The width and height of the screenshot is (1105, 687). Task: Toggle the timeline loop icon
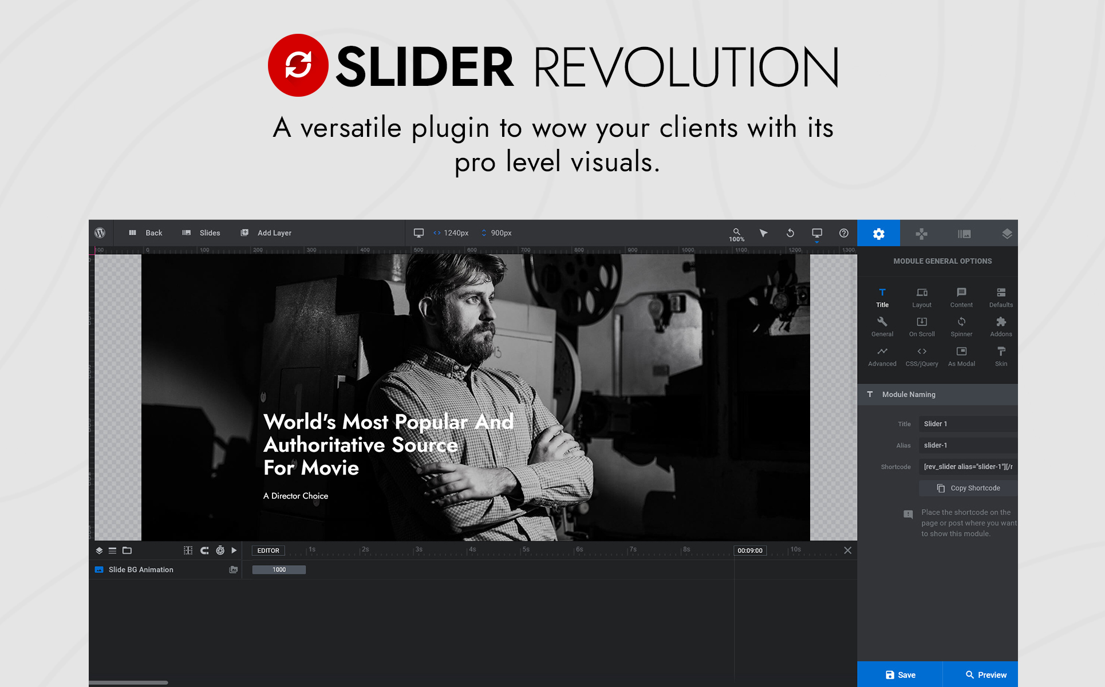tap(204, 550)
